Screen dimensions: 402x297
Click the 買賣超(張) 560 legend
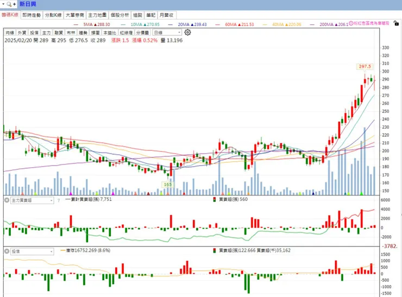click(x=230, y=199)
